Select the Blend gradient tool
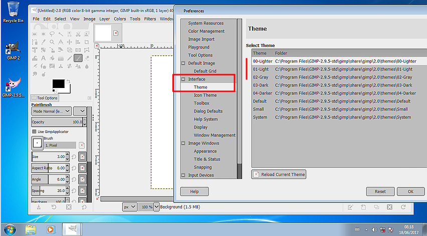The width and height of the screenshot is (427, 236). coord(61,58)
